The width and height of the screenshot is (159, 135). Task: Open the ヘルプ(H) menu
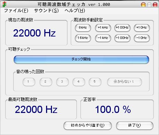click(75, 11)
